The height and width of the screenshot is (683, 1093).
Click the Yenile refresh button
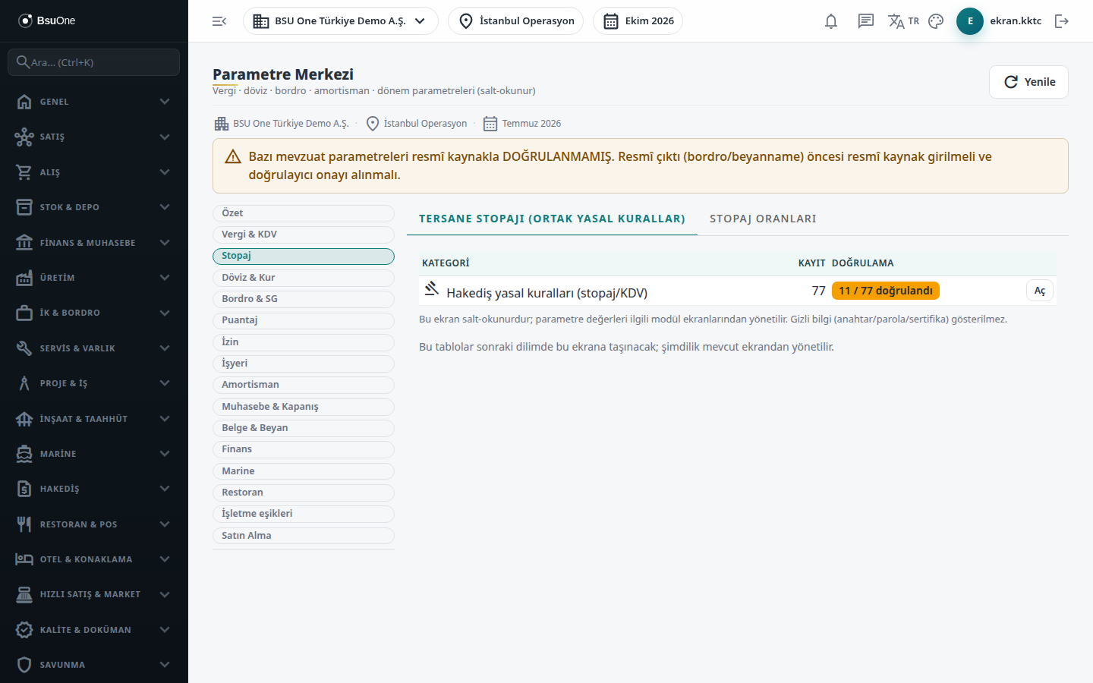coord(1028,82)
